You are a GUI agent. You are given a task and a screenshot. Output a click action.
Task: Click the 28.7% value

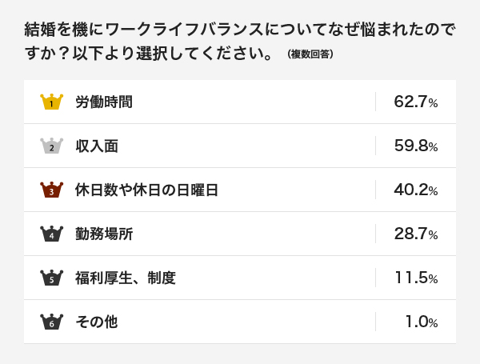click(416, 234)
